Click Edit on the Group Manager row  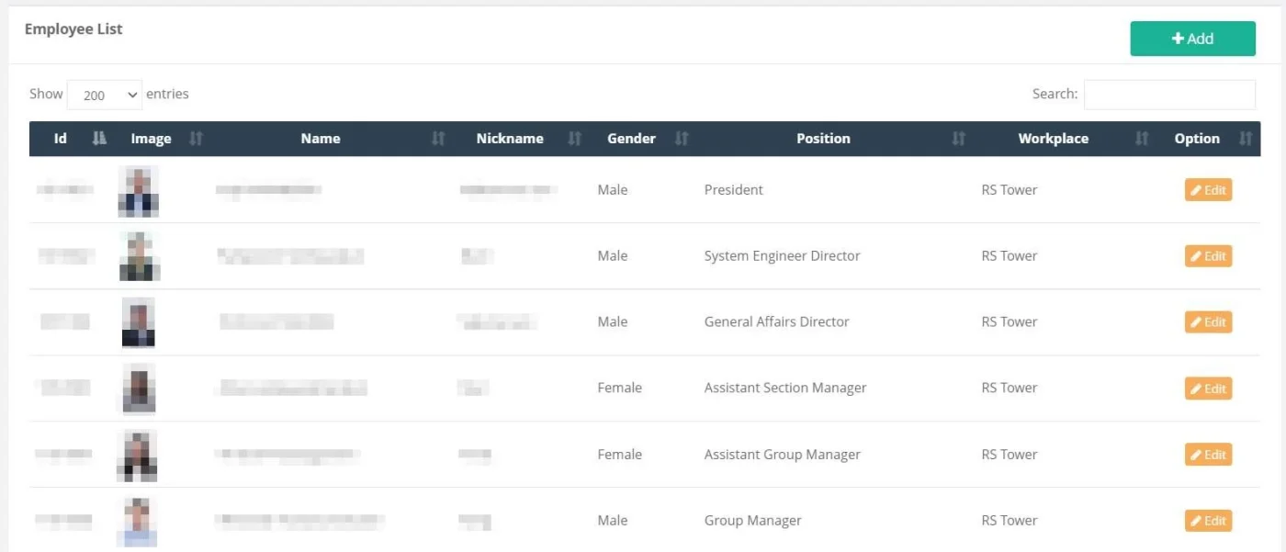coord(1208,521)
